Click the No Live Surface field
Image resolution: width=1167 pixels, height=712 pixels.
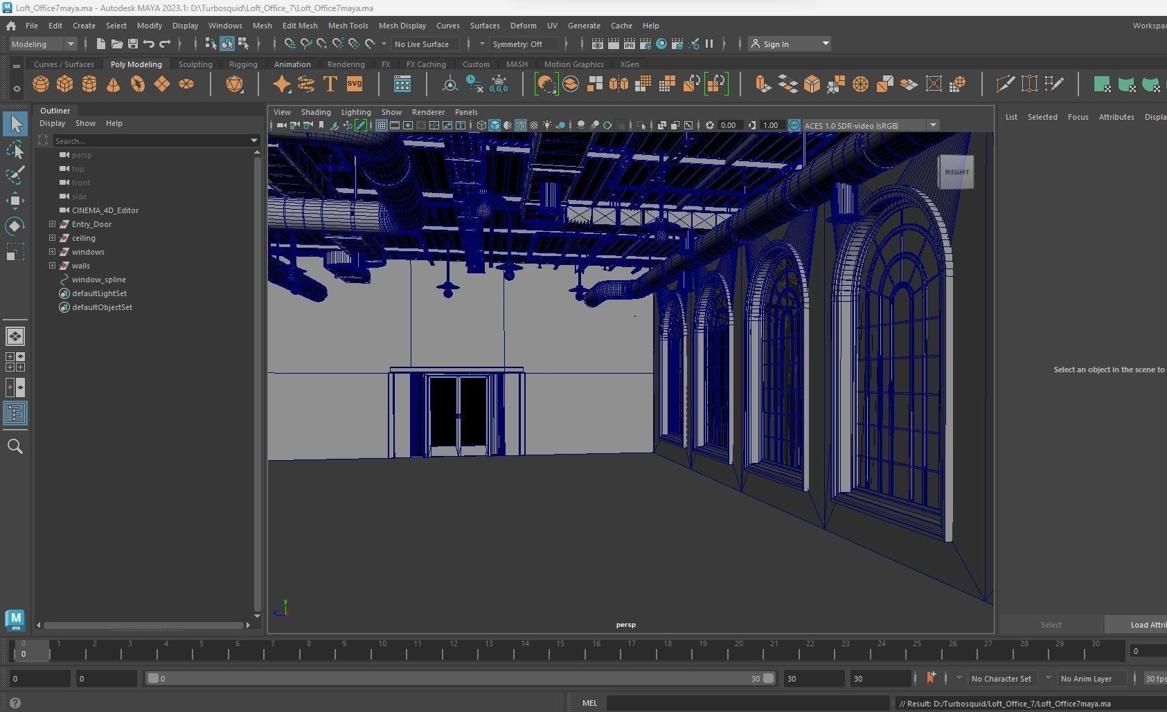(x=425, y=44)
